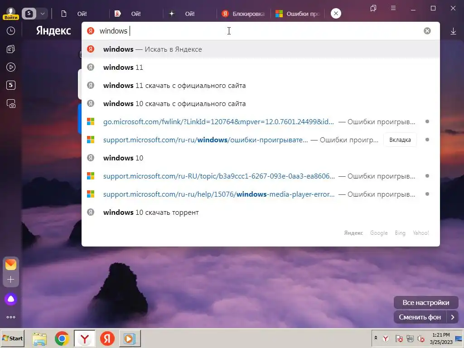Viewport: 464px width, 348px height.
Task: Switch to second Ой! tab with Yandex icon
Action: [x=136, y=14]
